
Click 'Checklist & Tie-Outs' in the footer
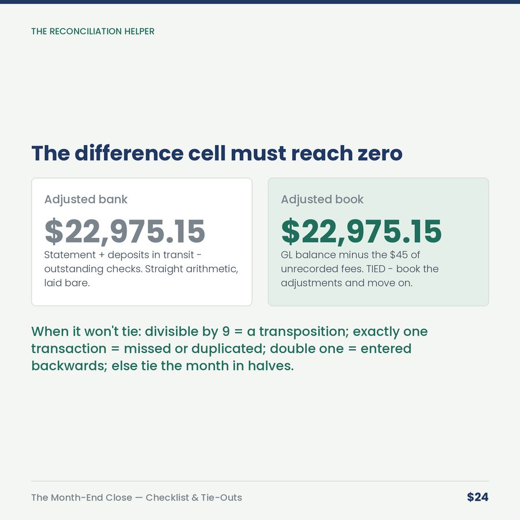pos(194,497)
